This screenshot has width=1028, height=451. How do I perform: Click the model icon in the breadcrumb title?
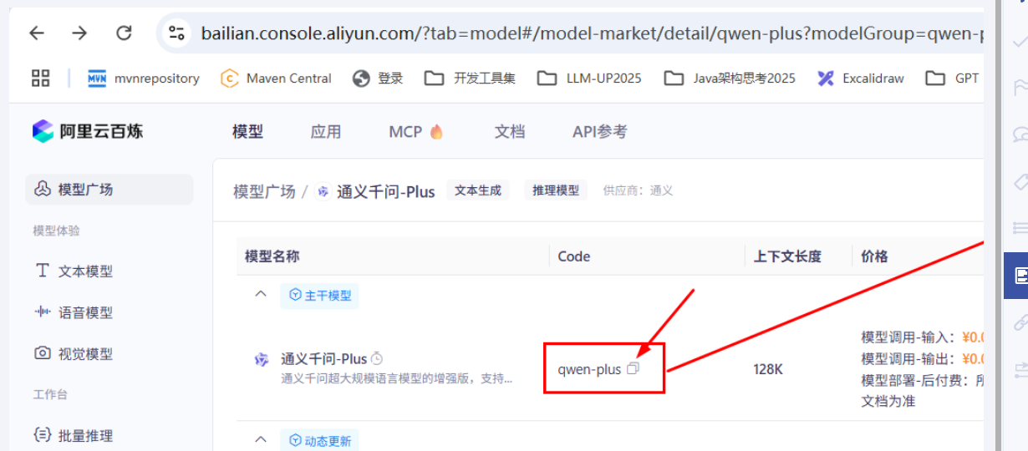pyautogui.click(x=323, y=191)
